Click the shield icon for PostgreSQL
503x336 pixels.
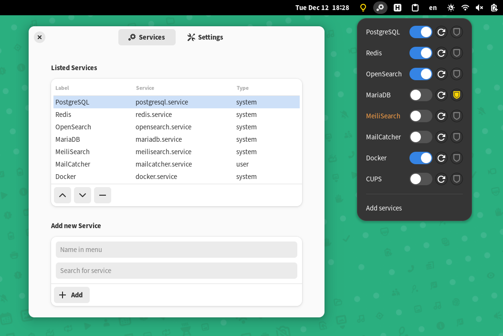[x=457, y=32]
